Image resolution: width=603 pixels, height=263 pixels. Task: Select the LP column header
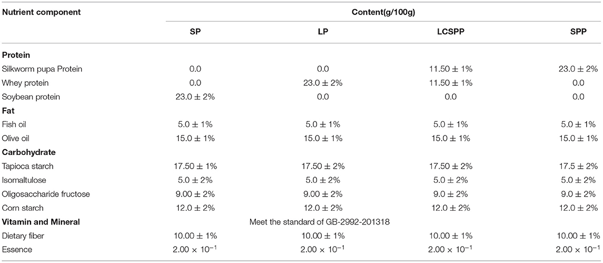[323, 33]
